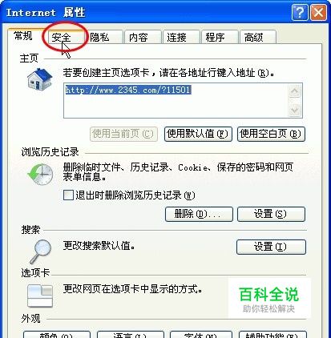Switch to the 高级 tab
The height and width of the screenshot is (338, 331).
pos(258,38)
